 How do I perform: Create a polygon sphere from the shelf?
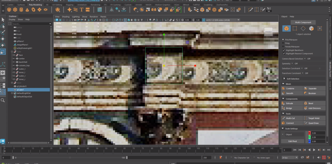9,10
